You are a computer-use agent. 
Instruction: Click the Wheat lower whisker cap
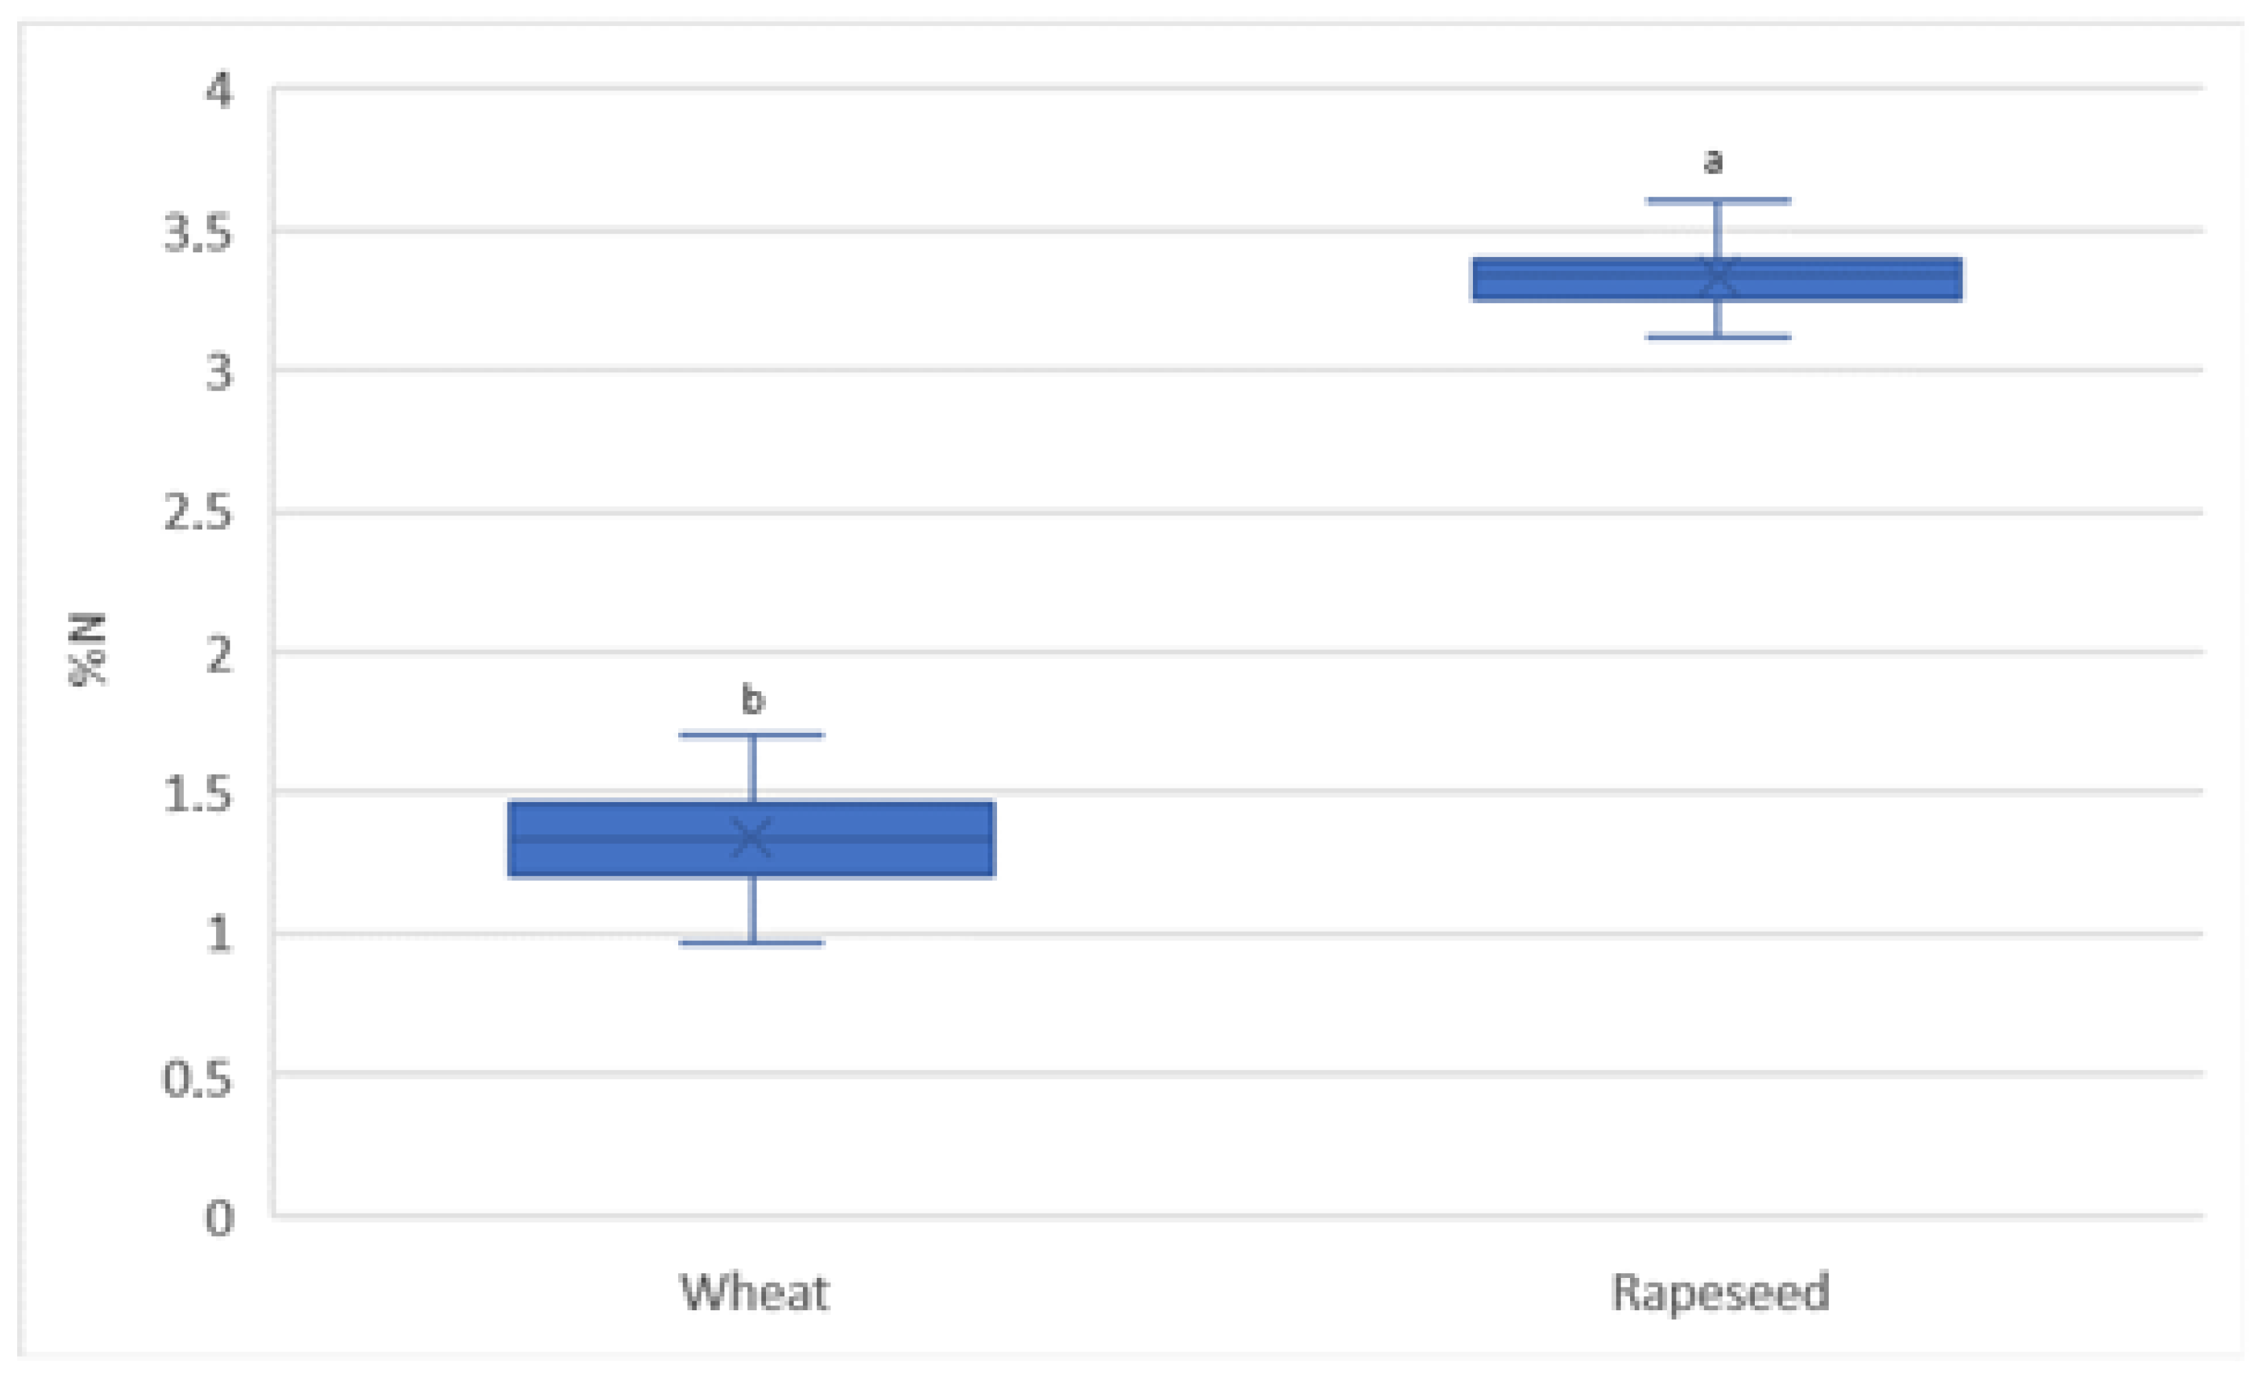(752, 942)
